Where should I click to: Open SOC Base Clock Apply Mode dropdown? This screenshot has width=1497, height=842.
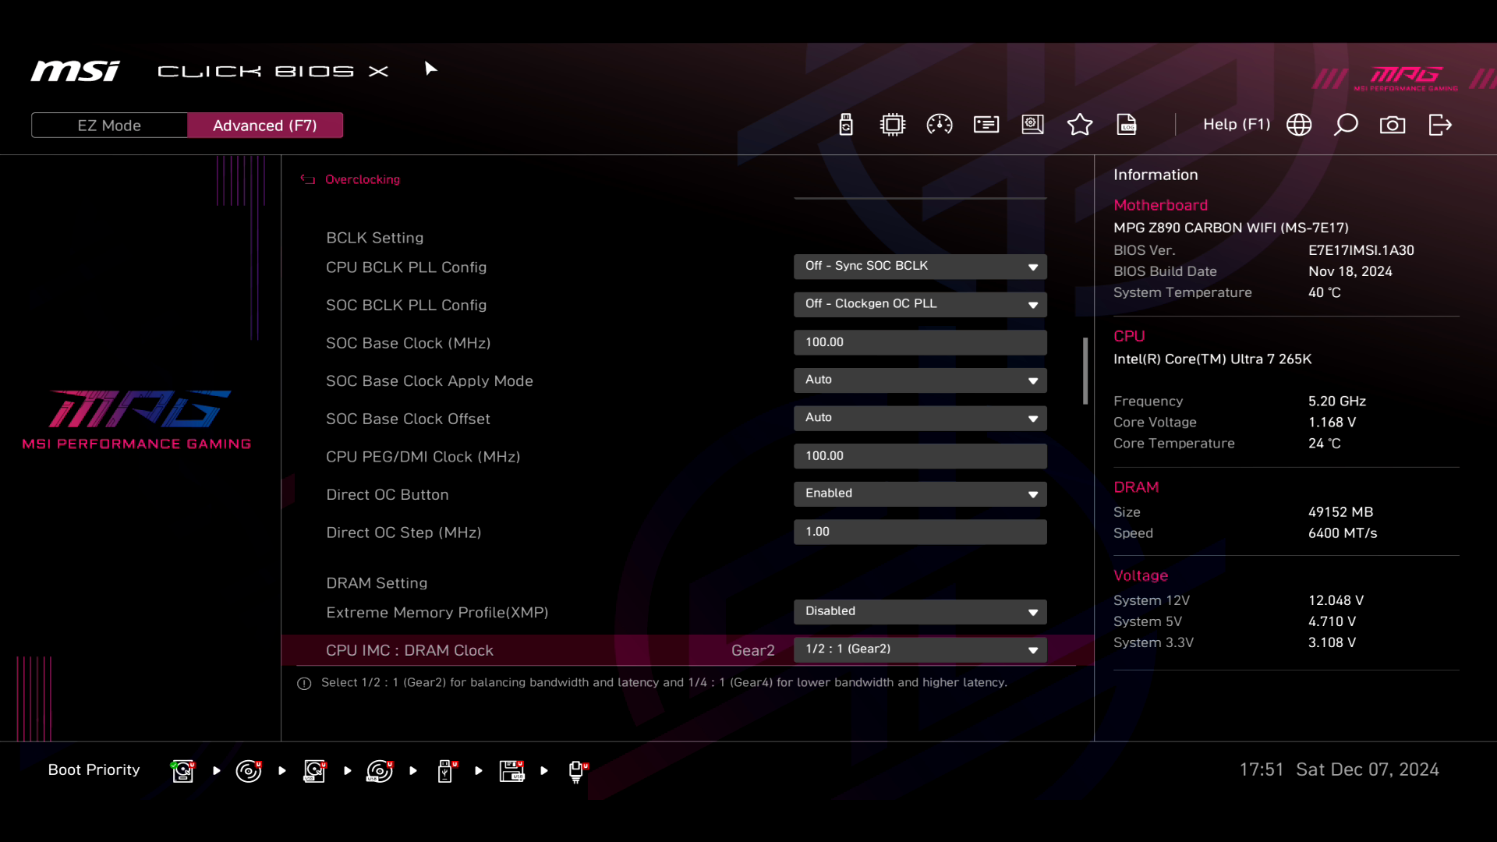pos(920,380)
